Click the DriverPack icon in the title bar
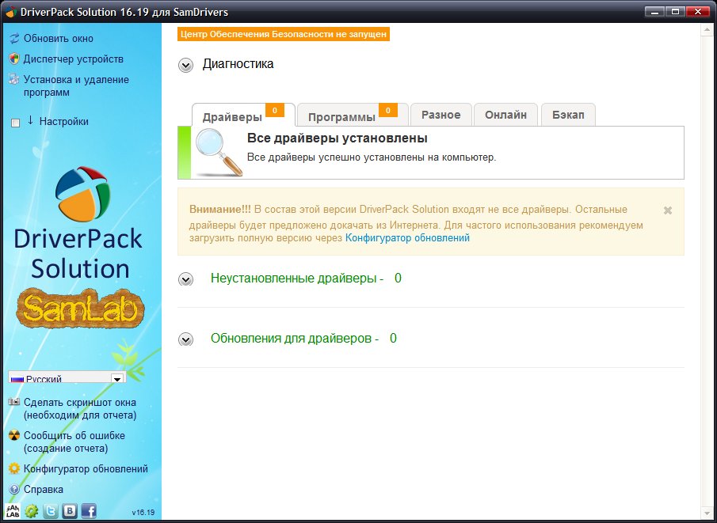This screenshot has height=523, width=717. [x=11, y=11]
